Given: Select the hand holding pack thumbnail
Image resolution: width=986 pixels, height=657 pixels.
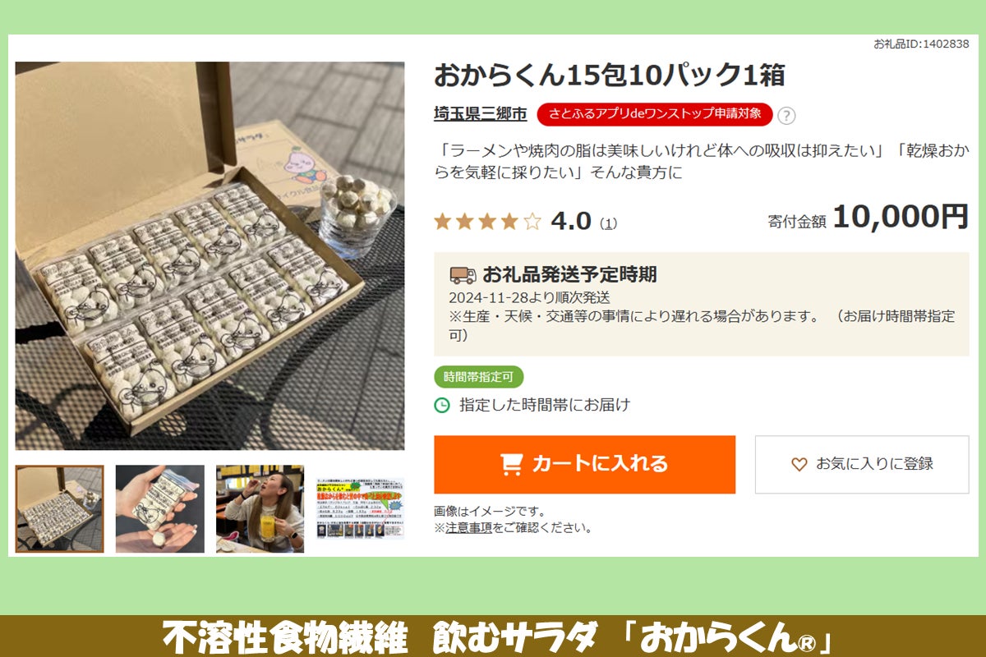Looking at the screenshot, I should (159, 509).
